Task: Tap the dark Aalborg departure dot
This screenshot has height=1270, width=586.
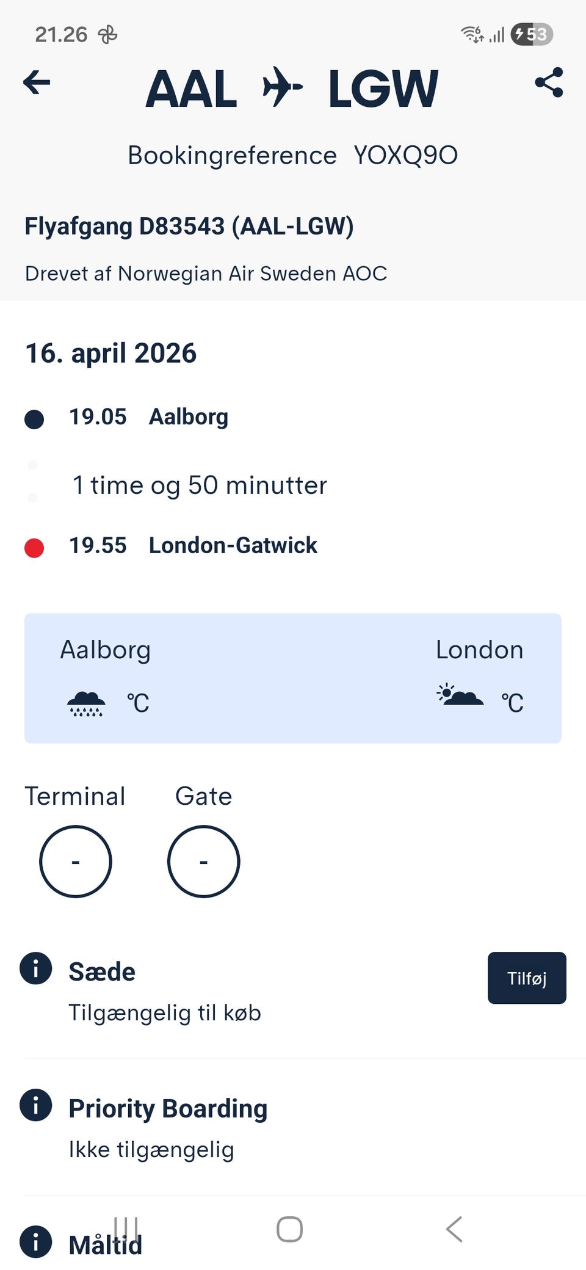Action: [34, 419]
